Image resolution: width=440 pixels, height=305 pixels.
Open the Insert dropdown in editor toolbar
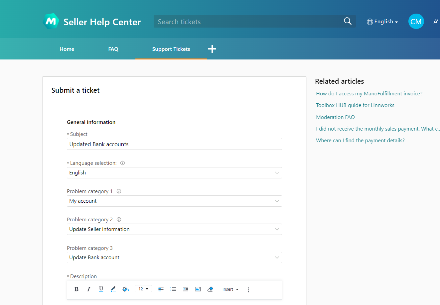(230, 289)
